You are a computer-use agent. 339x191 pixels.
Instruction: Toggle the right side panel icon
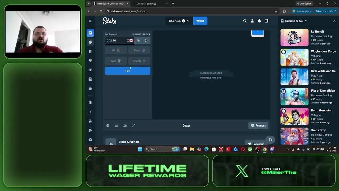[x=267, y=21]
